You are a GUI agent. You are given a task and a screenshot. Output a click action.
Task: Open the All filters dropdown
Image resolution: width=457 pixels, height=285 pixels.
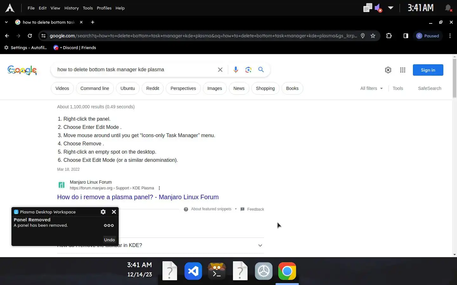point(371,88)
